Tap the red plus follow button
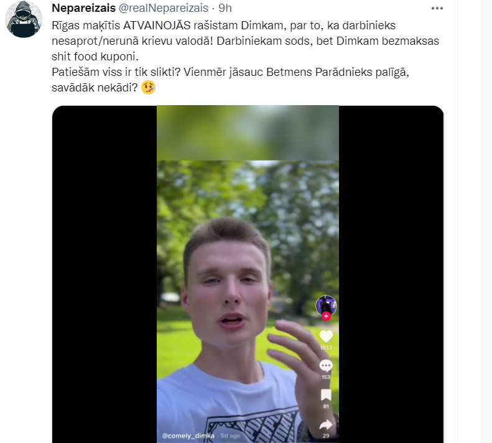Screen dimensions: 492x443 [x=326, y=316]
